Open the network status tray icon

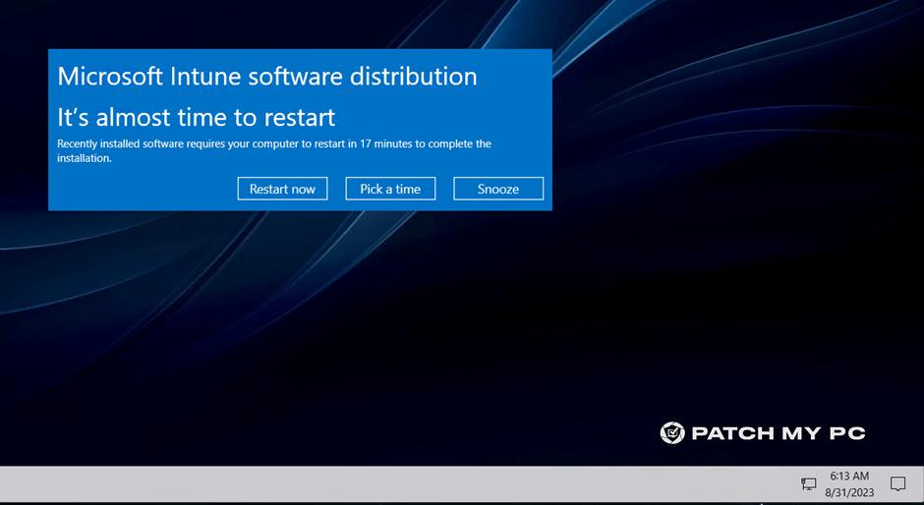click(x=808, y=484)
